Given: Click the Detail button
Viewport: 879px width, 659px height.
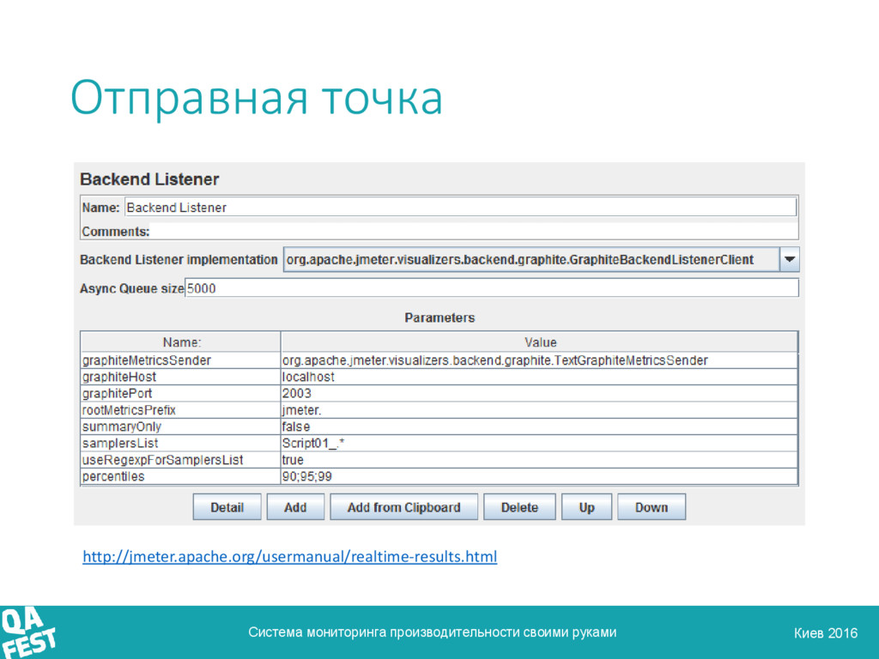Looking at the screenshot, I should [x=227, y=507].
